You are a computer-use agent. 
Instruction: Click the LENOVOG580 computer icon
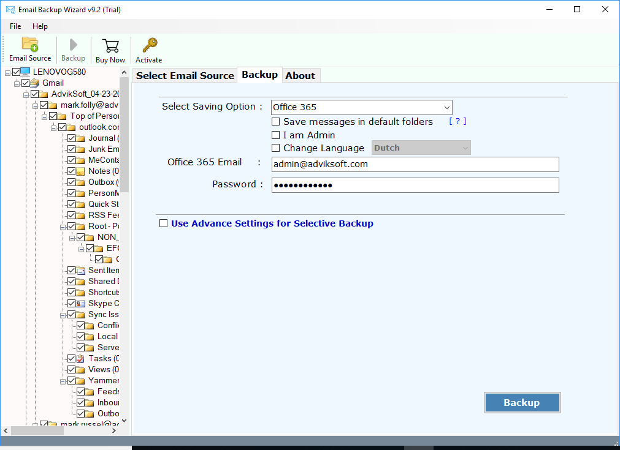[25, 72]
